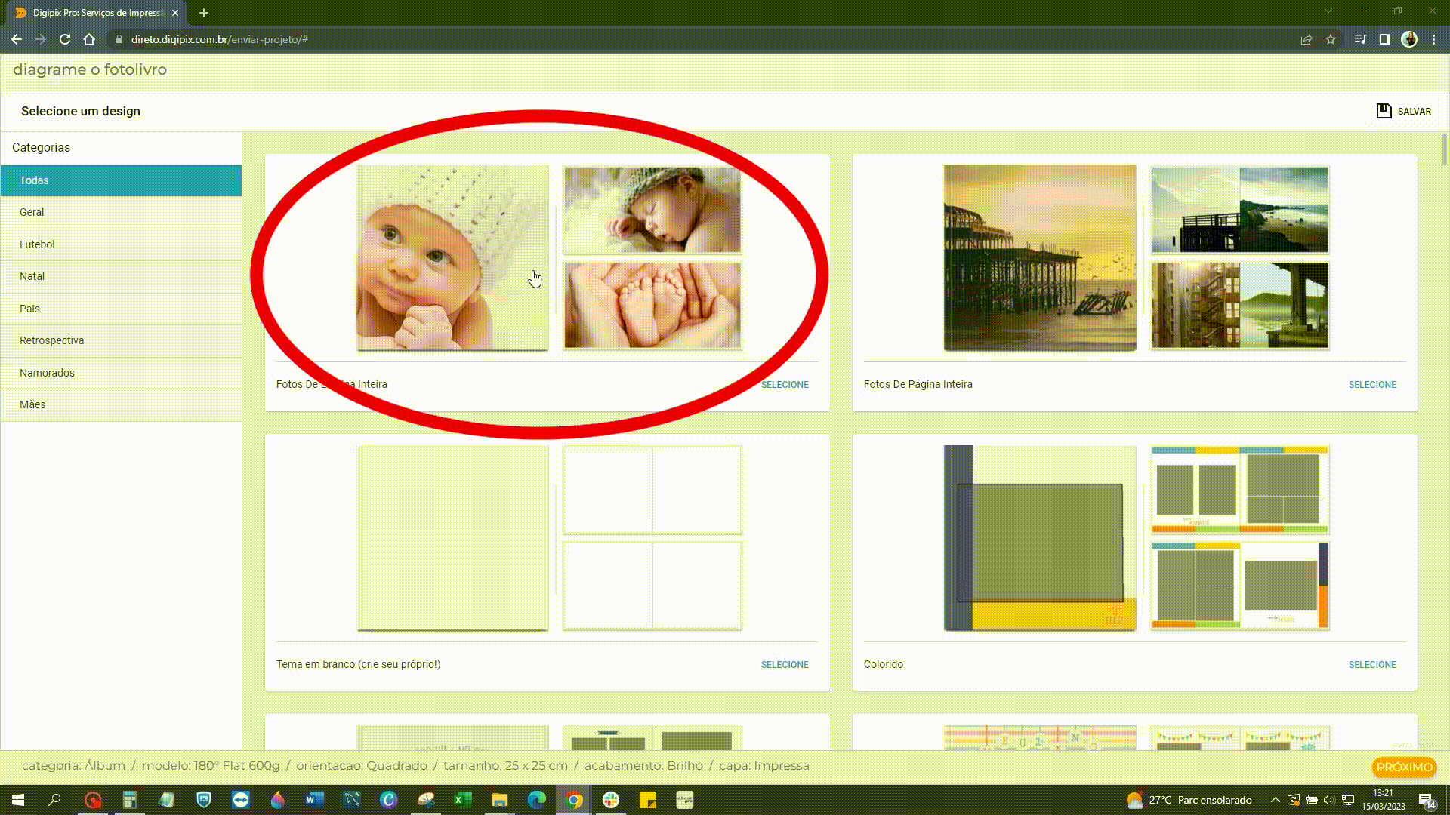Click the browser address bar URL
Screen dimensions: 1450x815
pyautogui.click(x=220, y=39)
